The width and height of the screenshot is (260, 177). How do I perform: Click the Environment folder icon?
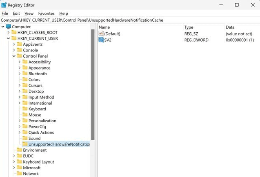click(x=20, y=150)
